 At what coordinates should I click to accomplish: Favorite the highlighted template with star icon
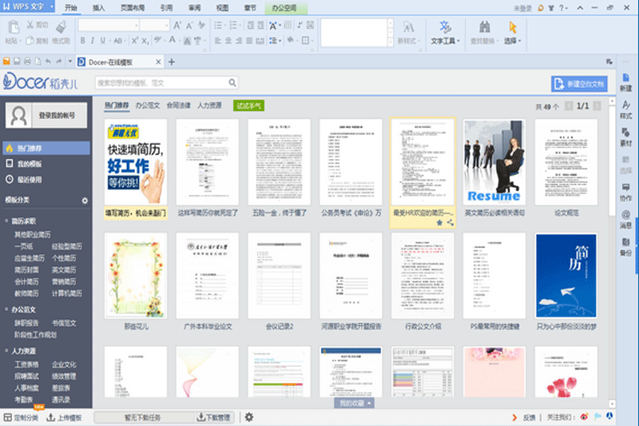(439, 223)
